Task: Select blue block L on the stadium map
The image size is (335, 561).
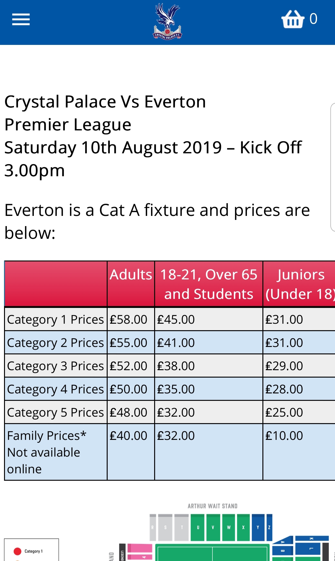Action: point(311,549)
